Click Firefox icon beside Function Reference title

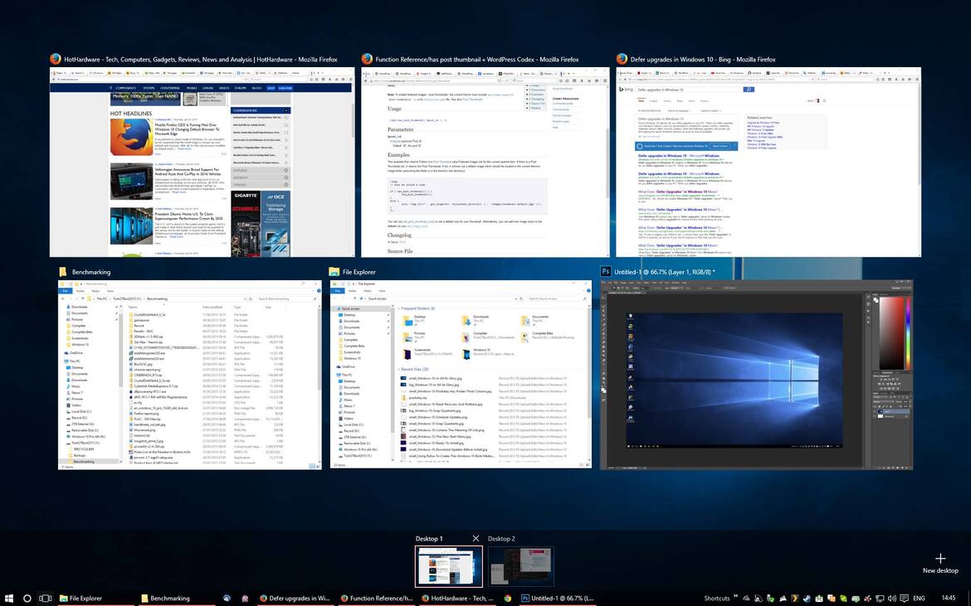coord(367,59)
